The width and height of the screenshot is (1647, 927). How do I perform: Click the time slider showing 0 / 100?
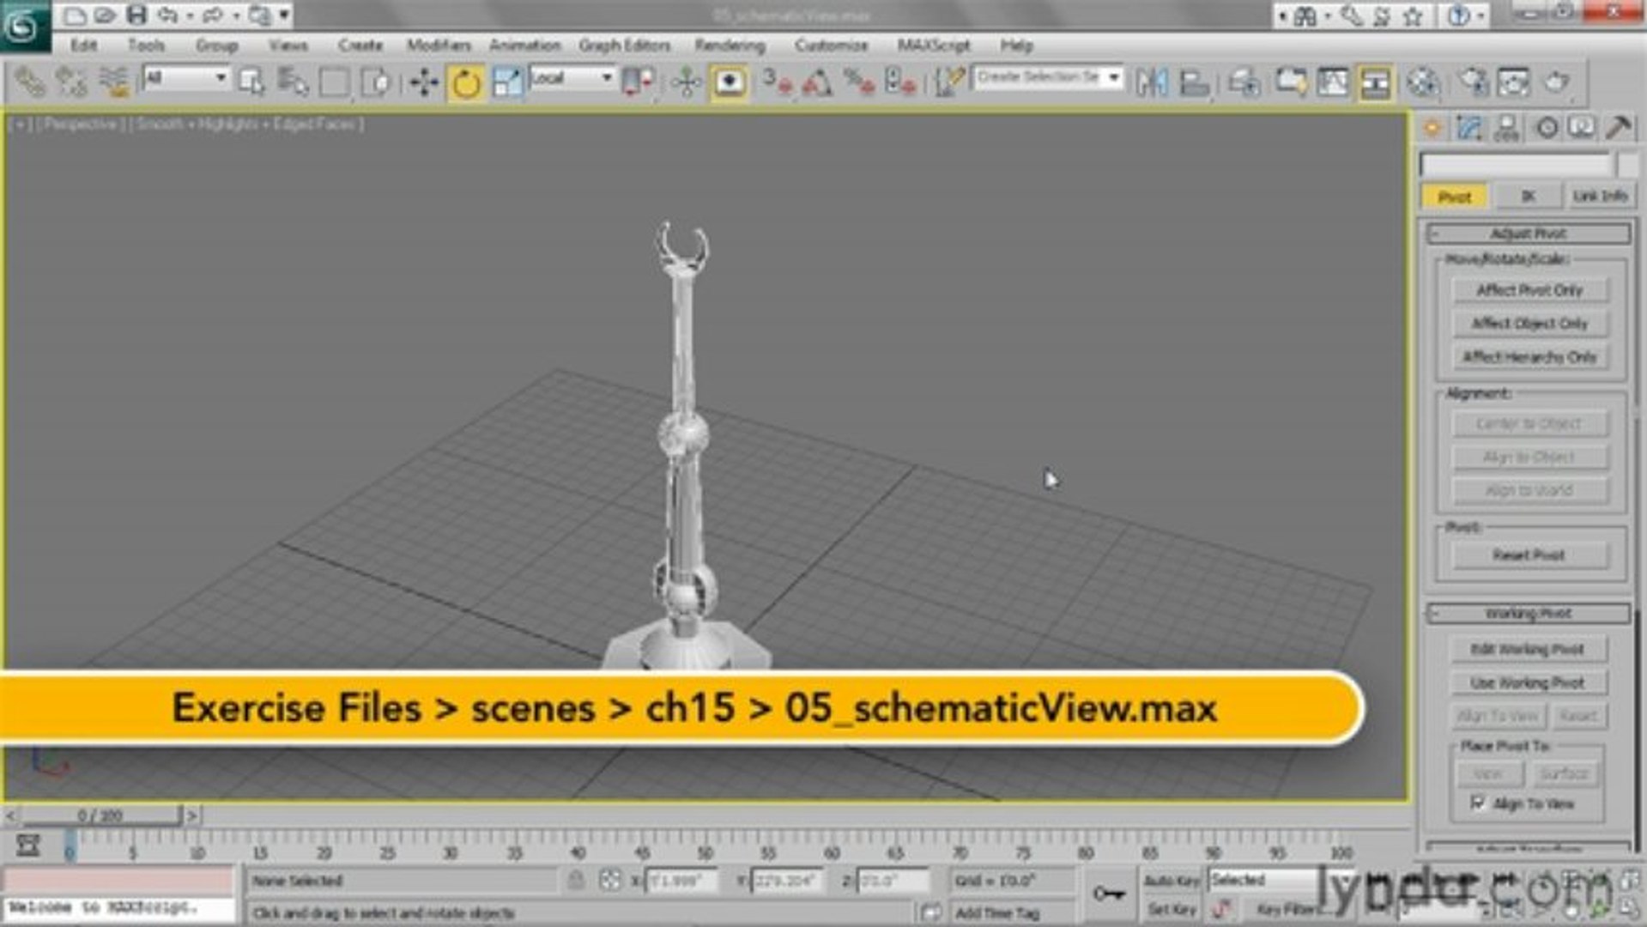(x=100, y=815)
